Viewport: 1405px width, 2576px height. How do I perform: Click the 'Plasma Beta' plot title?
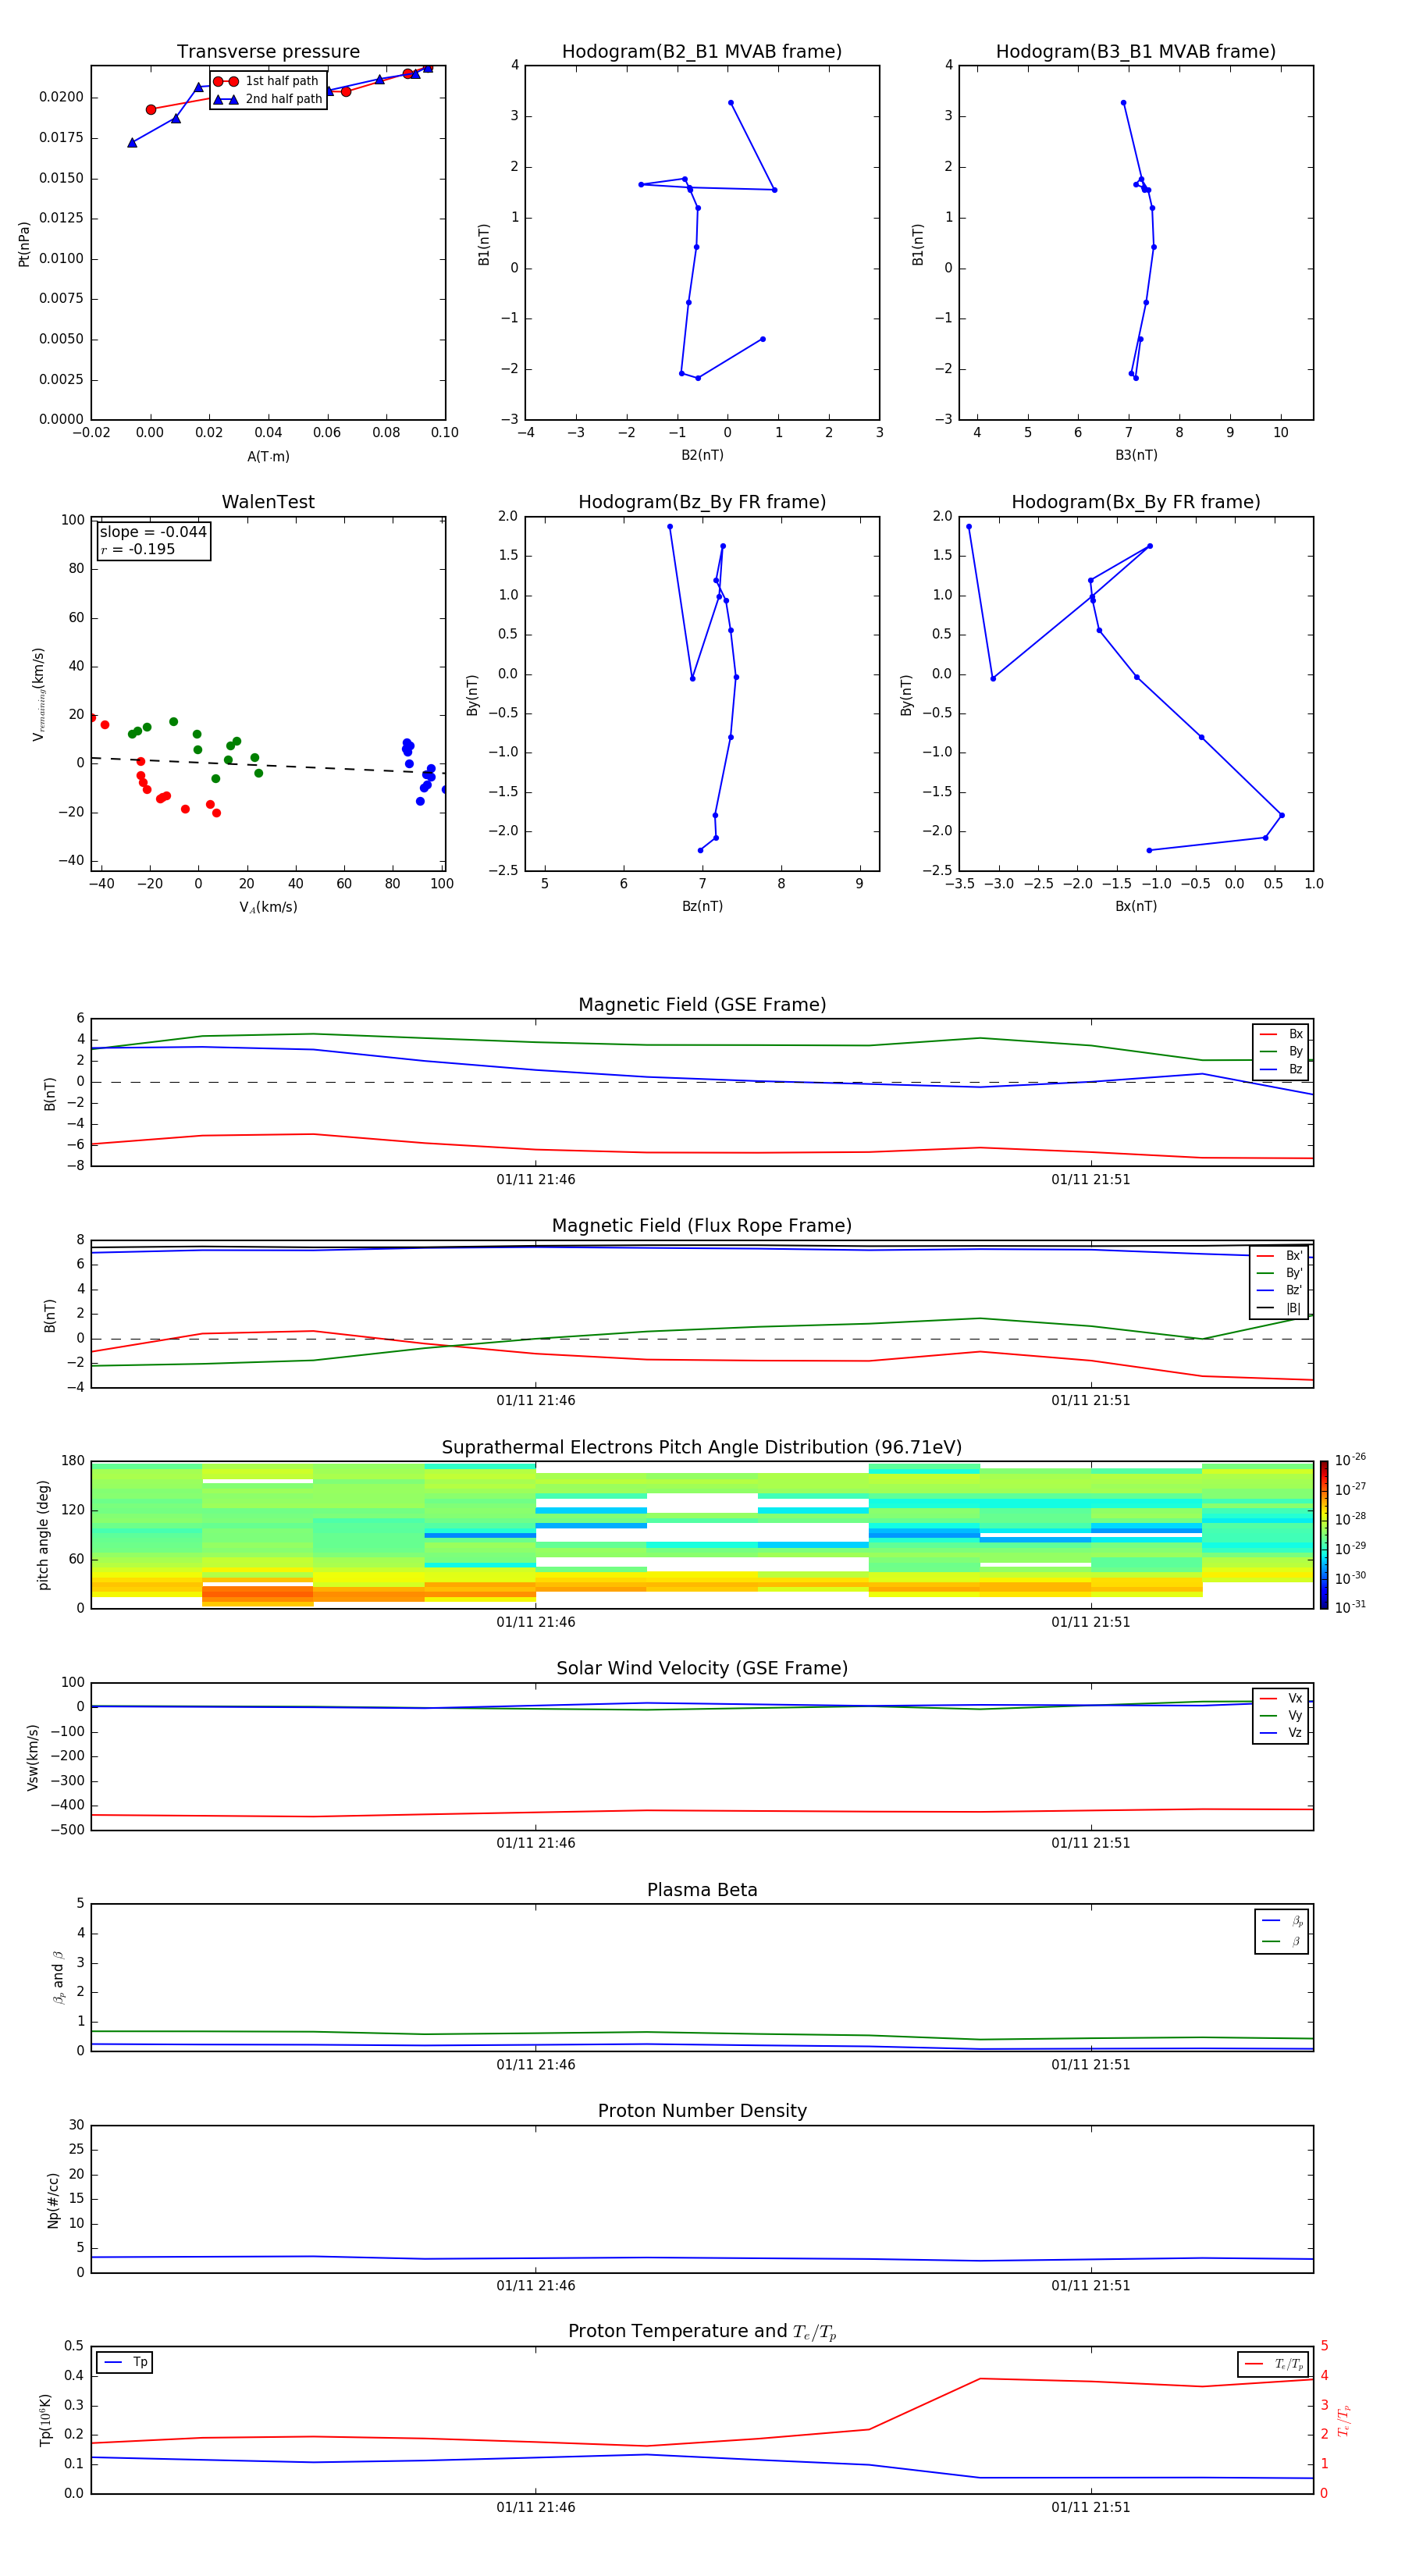[x=702, y=1890]
